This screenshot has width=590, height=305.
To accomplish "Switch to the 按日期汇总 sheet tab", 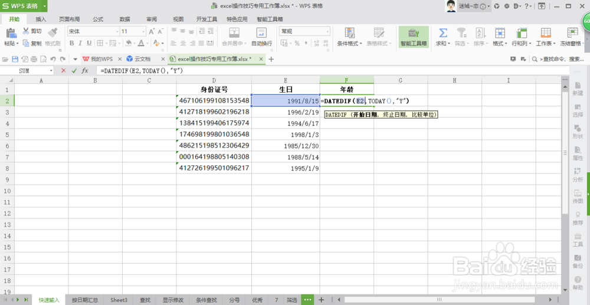I will point(85,300).
